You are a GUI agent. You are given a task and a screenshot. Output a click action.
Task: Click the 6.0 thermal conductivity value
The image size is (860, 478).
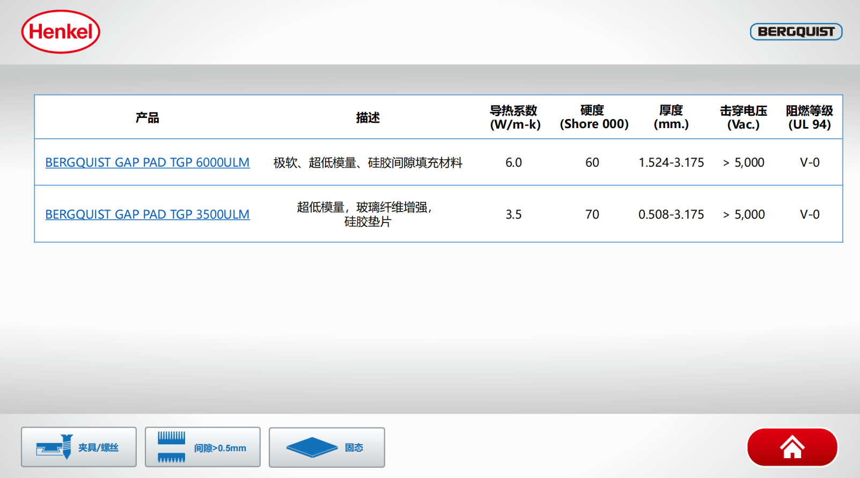(x=513, y=162)
